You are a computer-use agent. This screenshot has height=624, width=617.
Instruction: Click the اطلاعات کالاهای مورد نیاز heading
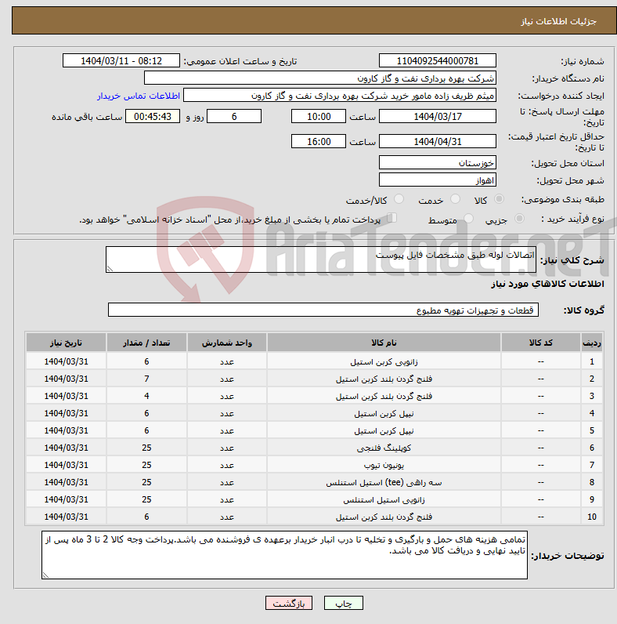[x=547, y=284]
